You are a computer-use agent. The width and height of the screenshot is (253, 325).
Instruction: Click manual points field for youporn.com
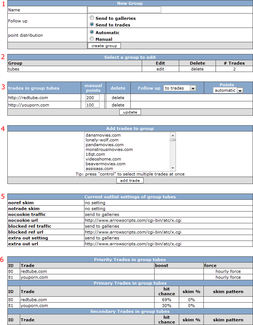pyautogui.click(x=93, y=105)
